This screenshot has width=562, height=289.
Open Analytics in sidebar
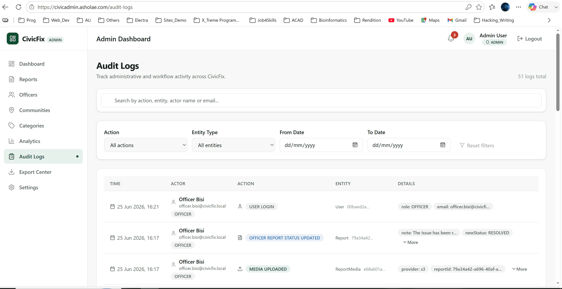(43, 141)
